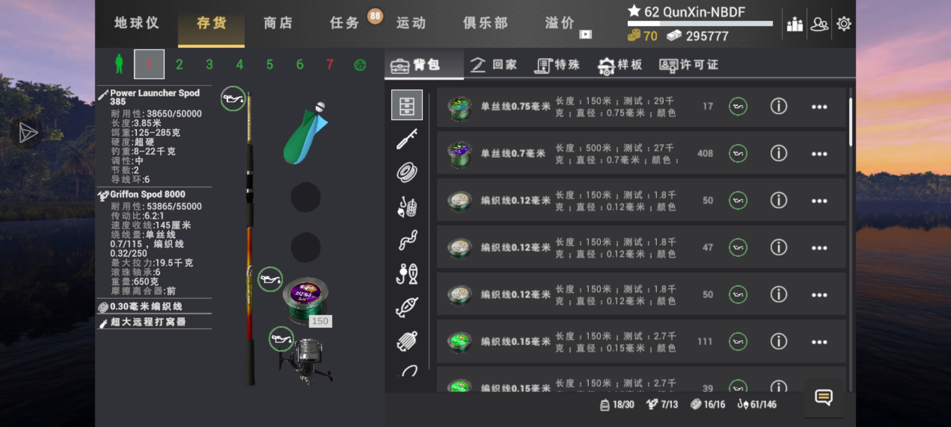Select rod slot 1
This screenshot has width=951, height=427.
click(x=149, y=64)
